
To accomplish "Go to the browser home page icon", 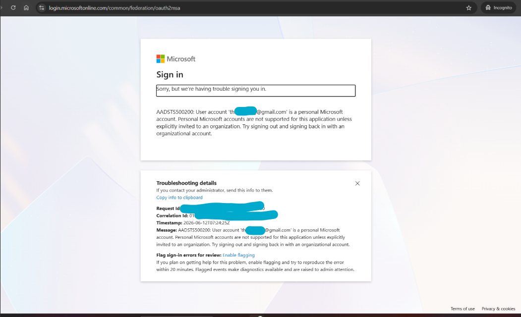I will (x=26, y=7).
